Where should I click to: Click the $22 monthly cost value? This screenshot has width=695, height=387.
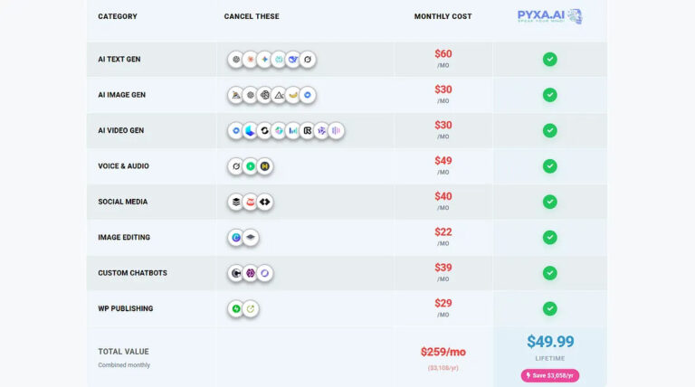[x=443, y=232]
